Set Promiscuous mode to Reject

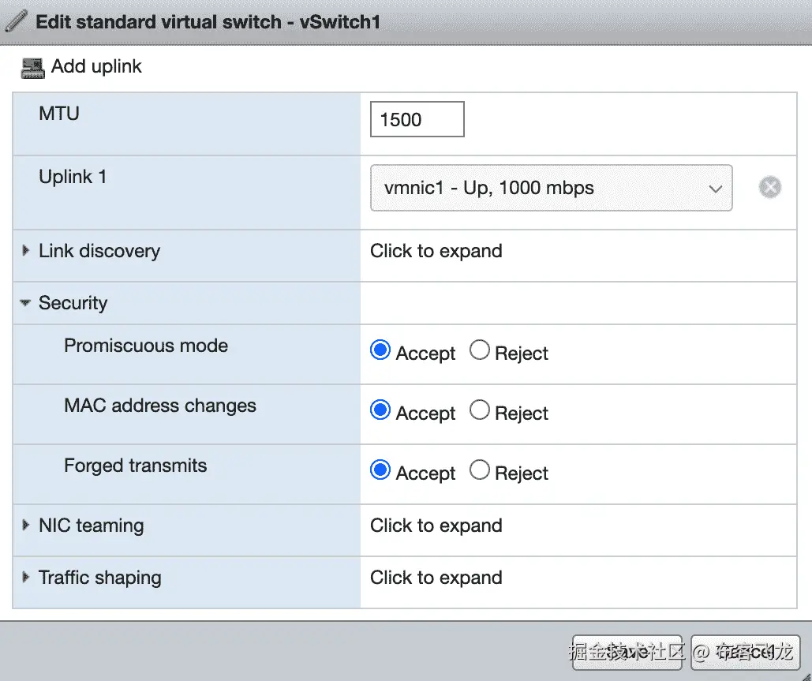480,351
